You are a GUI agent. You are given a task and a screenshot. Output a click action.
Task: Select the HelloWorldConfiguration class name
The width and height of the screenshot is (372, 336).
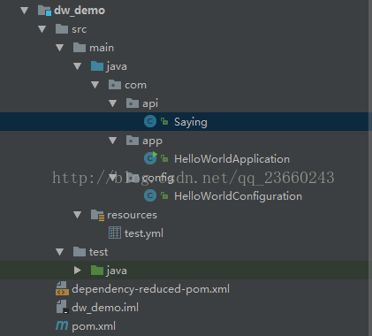(239, 196)
